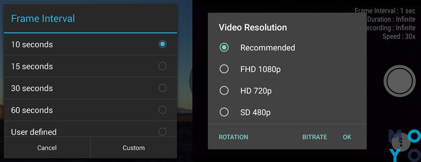Choose the FHD 1080p radio button
The image size is (421, 162).
click(x=224, y=69)
